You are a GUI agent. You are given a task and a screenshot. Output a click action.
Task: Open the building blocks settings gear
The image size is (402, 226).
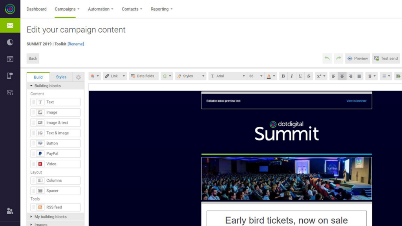click(x=78, y=77)
